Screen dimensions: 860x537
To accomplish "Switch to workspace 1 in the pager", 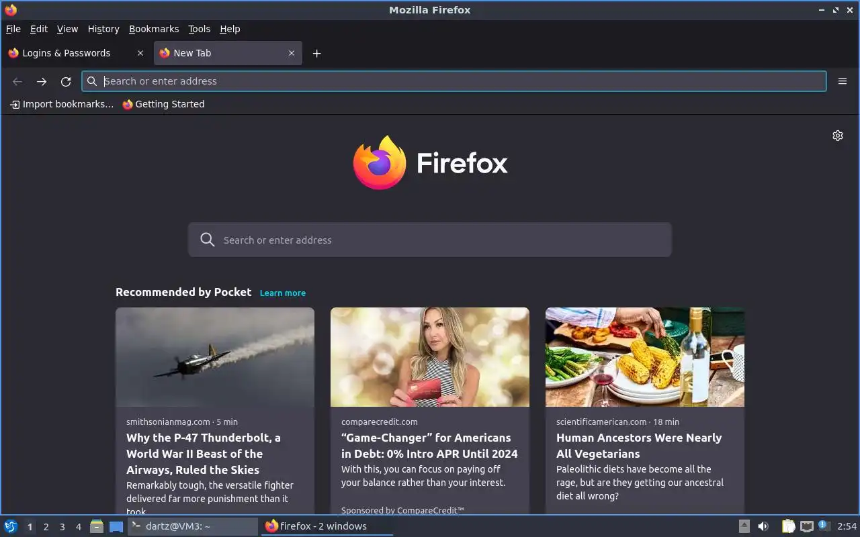I will pyautogui.click(x=30, y=527).
